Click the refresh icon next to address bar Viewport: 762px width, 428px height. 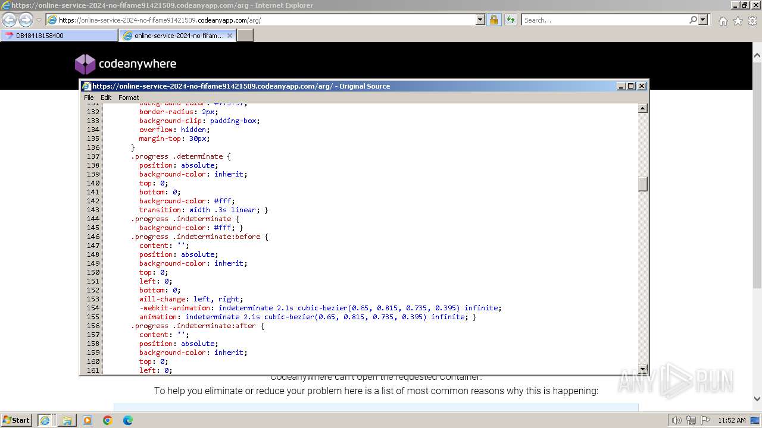510,20
